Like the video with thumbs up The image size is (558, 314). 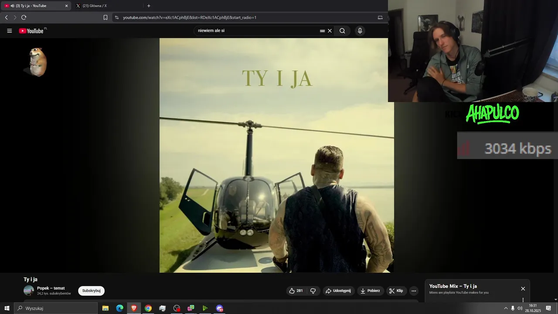pos(296,291)
